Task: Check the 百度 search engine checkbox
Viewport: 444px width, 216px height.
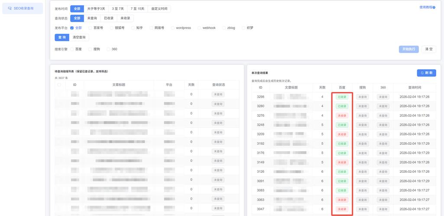Action: pyautogui.click(x=72, y=49)
